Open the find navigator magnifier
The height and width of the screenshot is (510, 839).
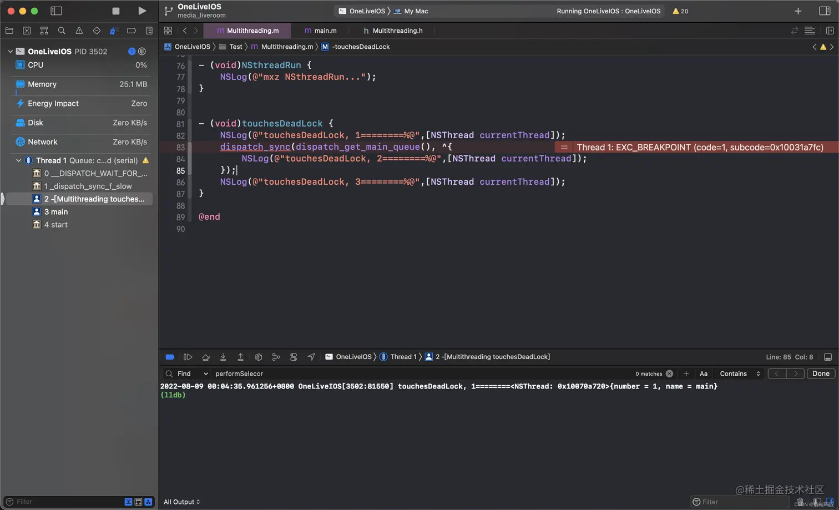tap(62, 31)
